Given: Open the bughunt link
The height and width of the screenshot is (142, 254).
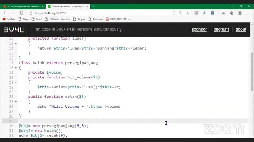Looking at the screenshot, I should 221,30.
